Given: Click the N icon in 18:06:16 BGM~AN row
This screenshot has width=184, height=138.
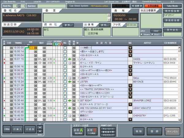Looking at the screenshot, I should pos(130,67).
